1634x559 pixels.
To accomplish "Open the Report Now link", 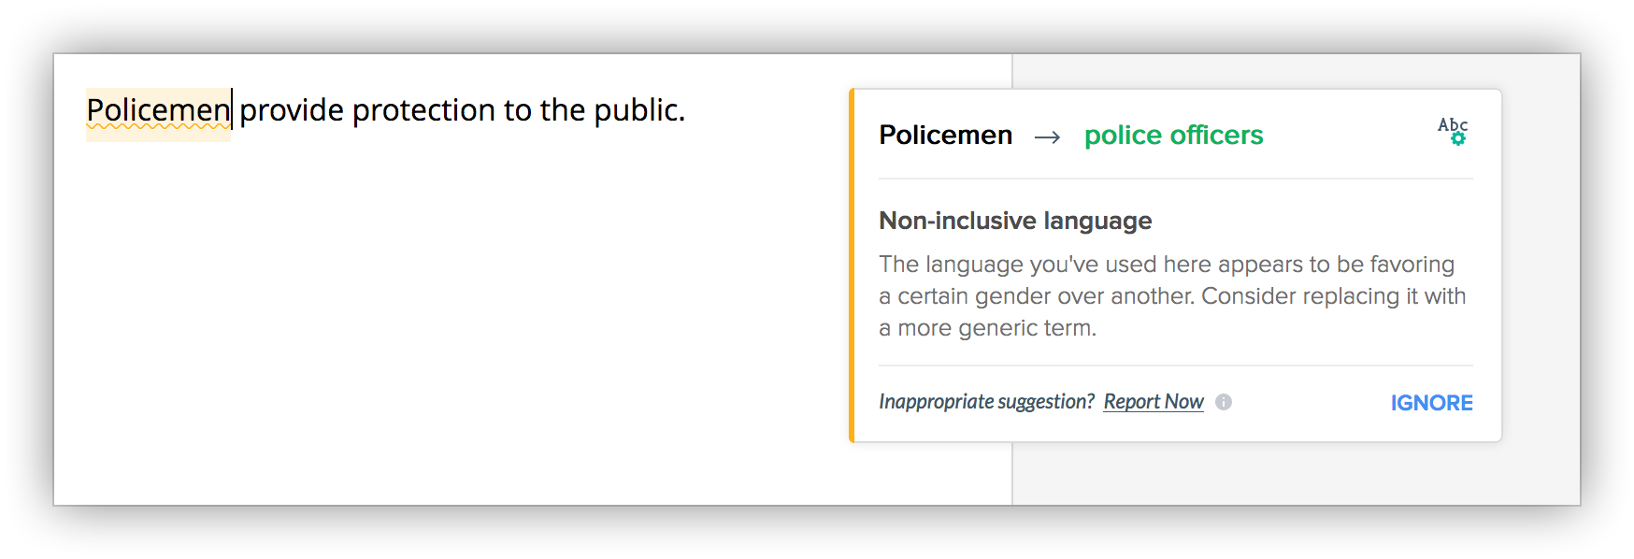I will [1154, 402].
